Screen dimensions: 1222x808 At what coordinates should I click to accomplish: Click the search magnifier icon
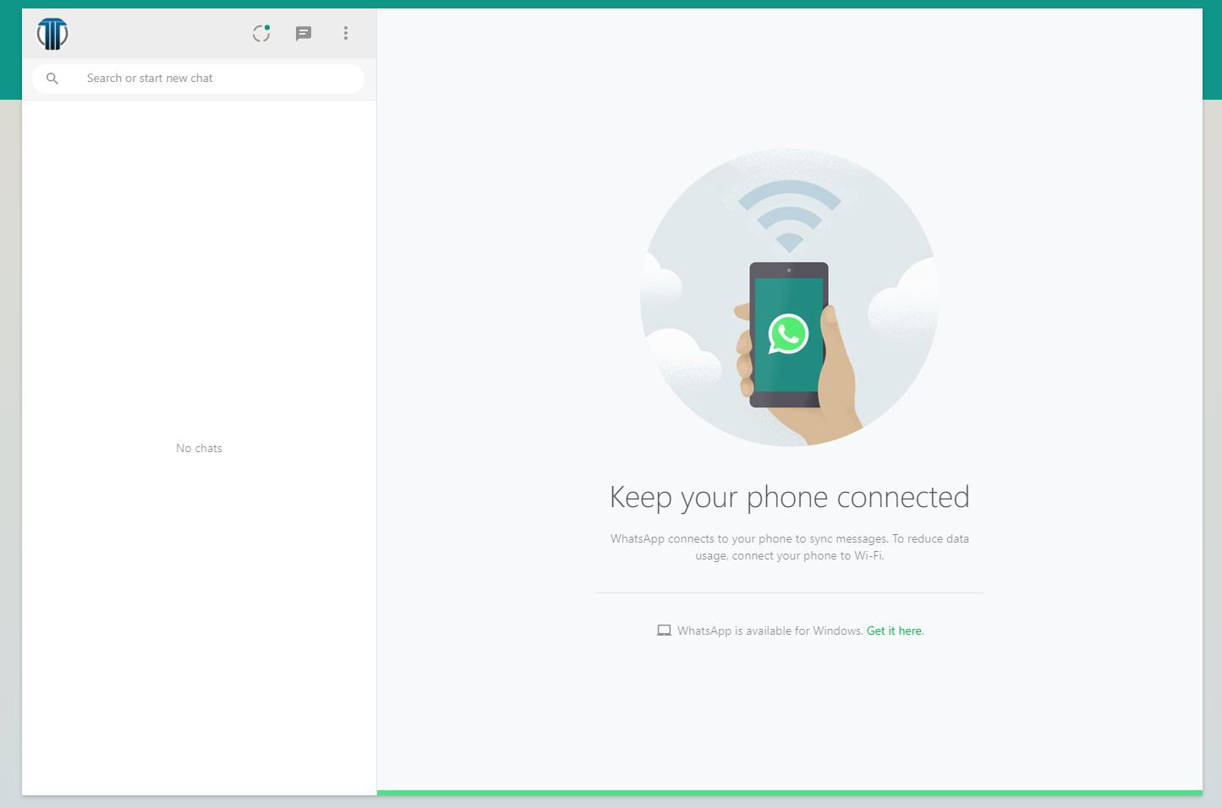coord(52,78)
